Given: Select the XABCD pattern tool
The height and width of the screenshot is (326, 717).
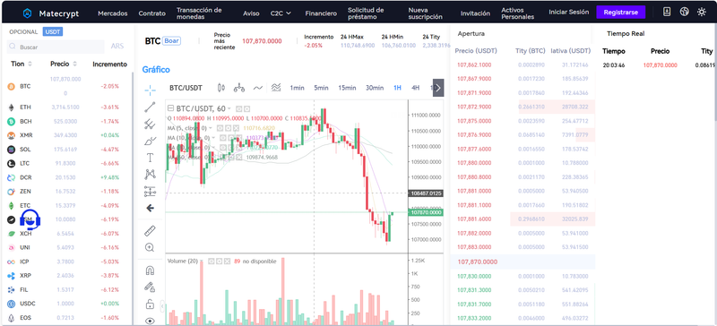Looking at the screenshot, I should pos(150,175).
